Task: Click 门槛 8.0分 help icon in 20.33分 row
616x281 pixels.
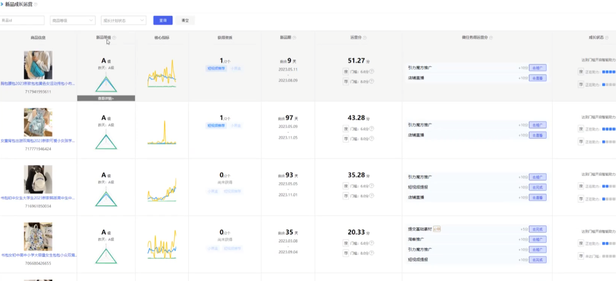Action: [371, 253]
